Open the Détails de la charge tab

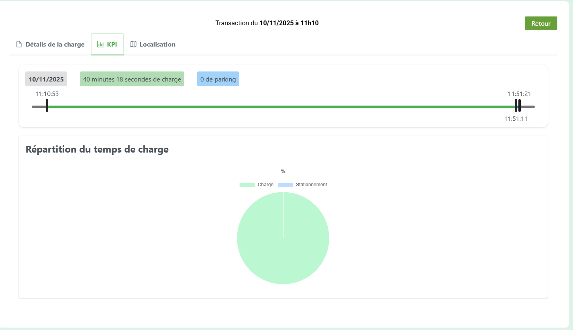55,45
